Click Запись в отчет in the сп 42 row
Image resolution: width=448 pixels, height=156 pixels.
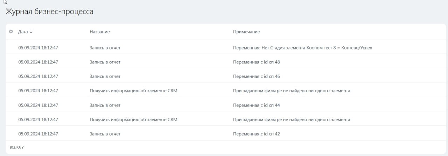pos(105,134)
